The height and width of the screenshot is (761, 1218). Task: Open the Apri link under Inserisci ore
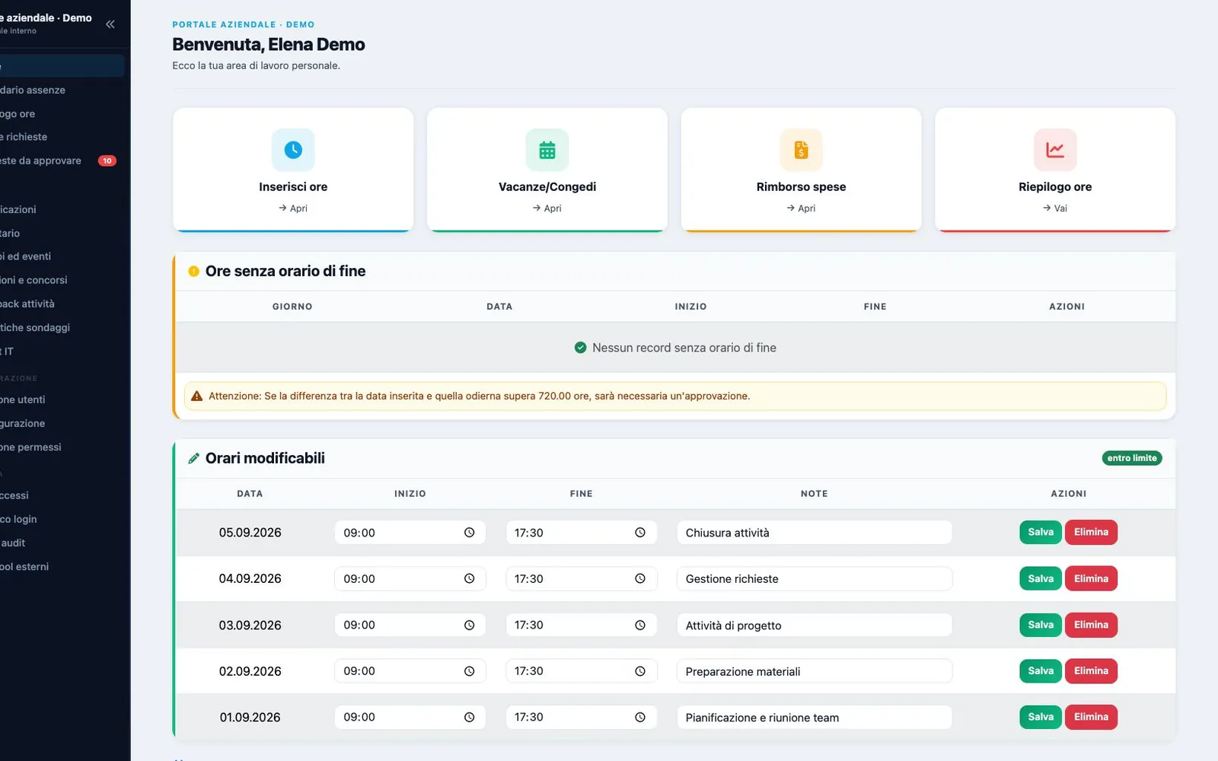(293, 208)
